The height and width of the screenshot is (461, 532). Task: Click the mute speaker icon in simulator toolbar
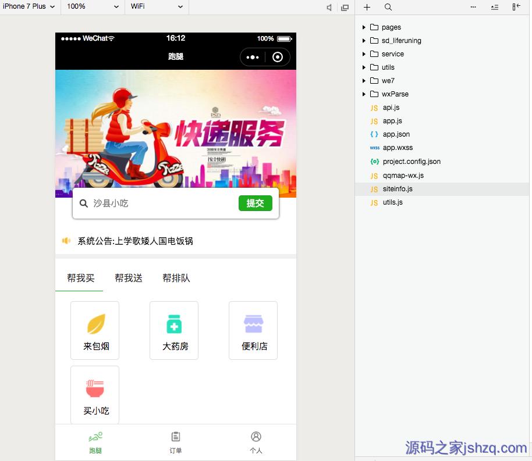tap(329, 7)
